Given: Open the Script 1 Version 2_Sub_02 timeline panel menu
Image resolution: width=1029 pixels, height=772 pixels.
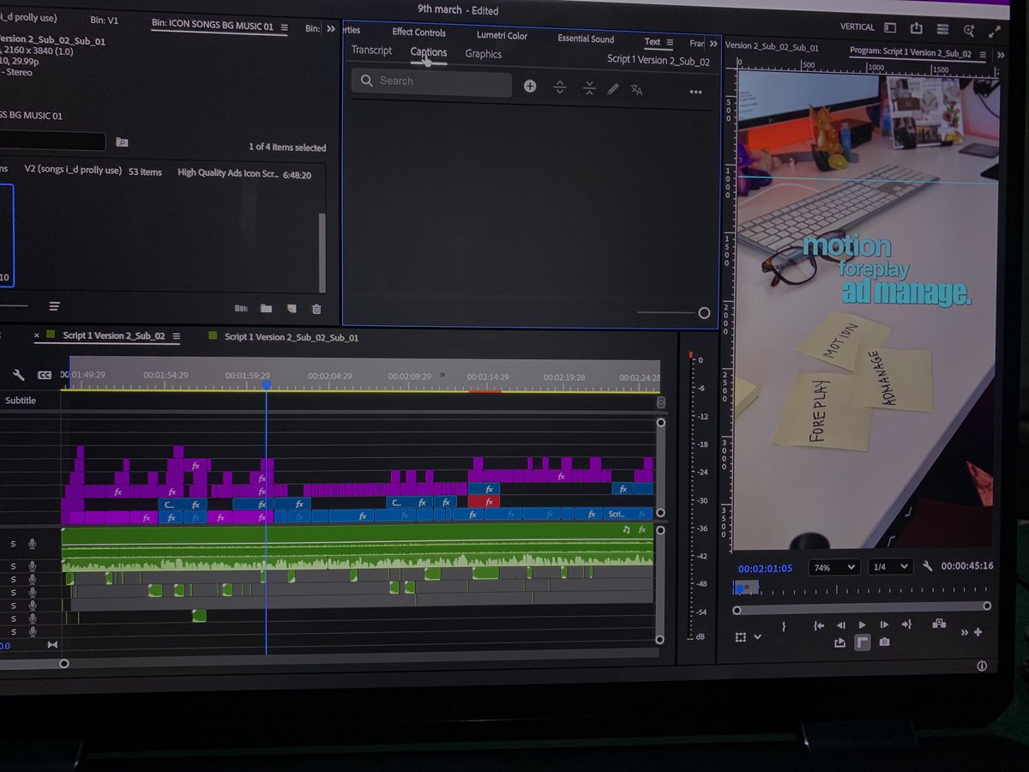Looking at the screenshot, I should coord(175,336).
